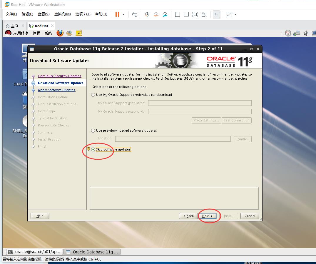Screen dimensions: 316x264
Task: Select Use My Oracle Support credentials option
Action: (x=93, y=95)
